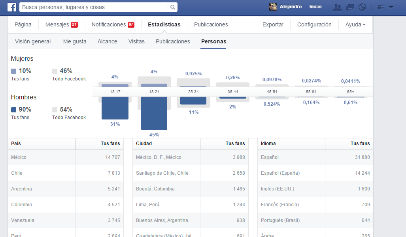This screenshot has width=406, height=237.
Task: Click the 14 707 fans value
Action: click(x=113, y=157)
